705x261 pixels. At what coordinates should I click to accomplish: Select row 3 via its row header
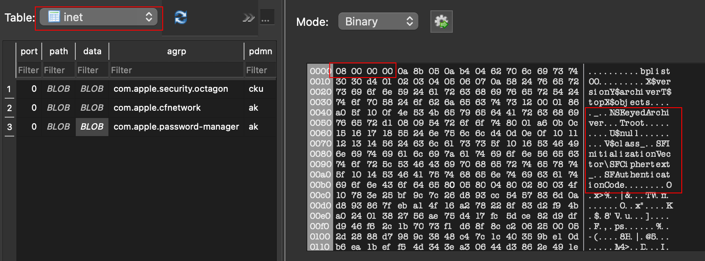[x=9, y=127]
